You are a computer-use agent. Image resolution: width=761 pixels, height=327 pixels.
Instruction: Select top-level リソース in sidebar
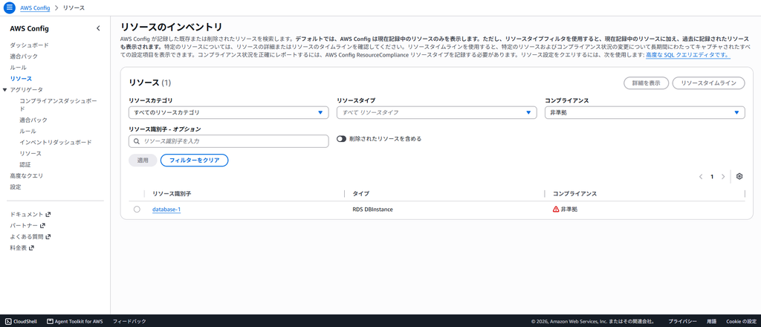21,79
